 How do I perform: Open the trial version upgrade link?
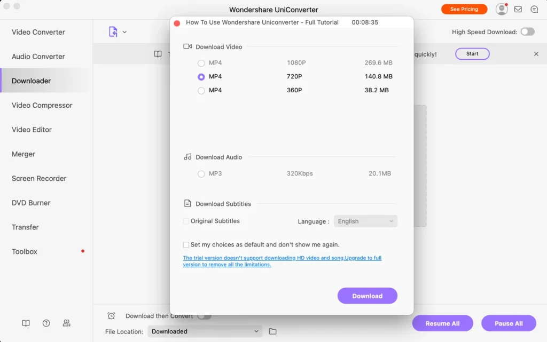(282, 261)
